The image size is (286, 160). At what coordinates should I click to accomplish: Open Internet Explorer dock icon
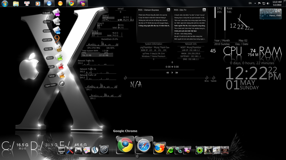(170, 150)
